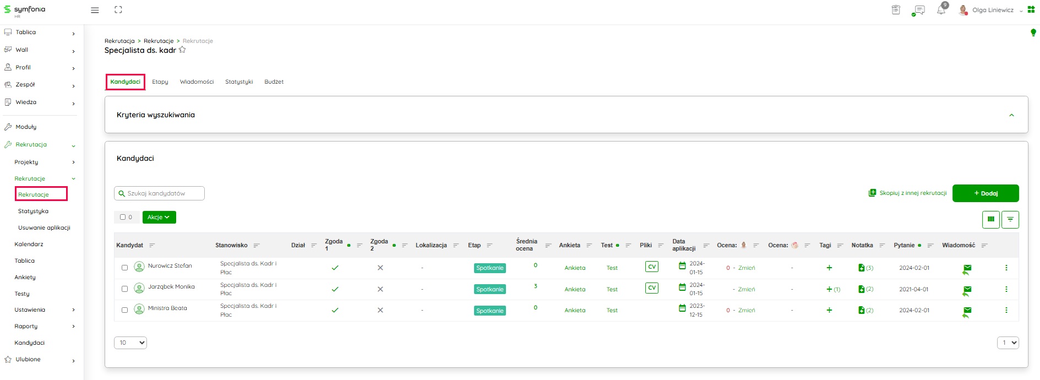Open CV file for Nurowicz Stefan
The height and width of the screenshot is (380, 1040).
[652, 267]
